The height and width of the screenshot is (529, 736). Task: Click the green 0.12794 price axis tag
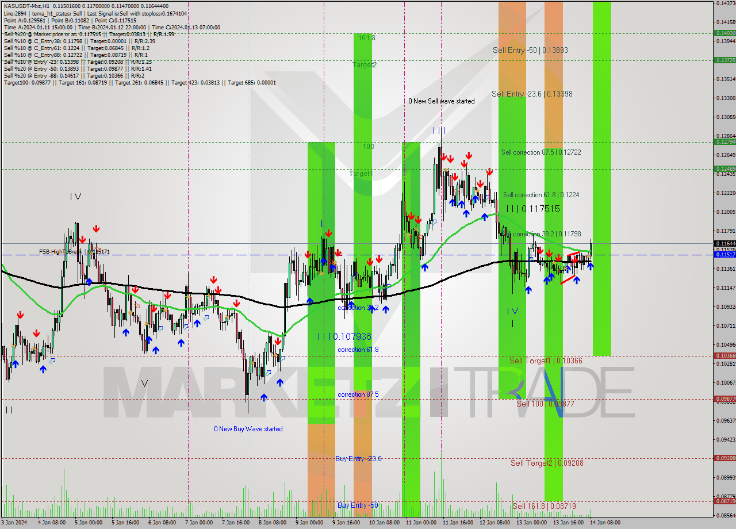724,142
